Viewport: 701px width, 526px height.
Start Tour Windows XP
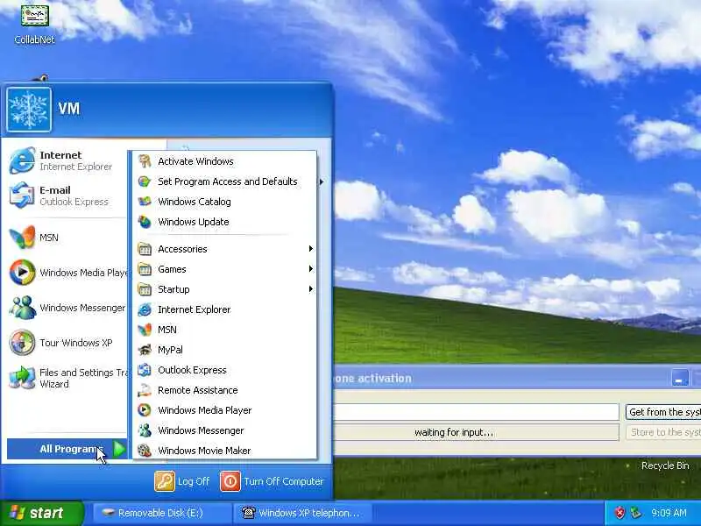pyautogui.click(x=67, y=343)
